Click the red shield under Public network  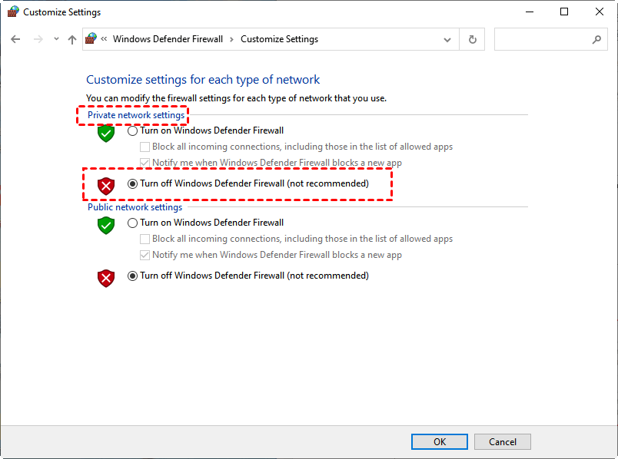click(106, 277)
